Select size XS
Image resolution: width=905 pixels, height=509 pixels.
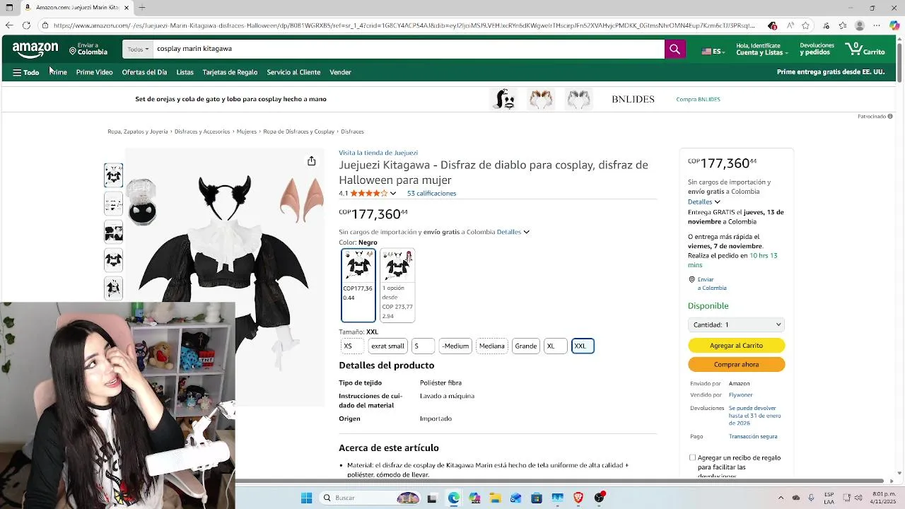point(352,346)
